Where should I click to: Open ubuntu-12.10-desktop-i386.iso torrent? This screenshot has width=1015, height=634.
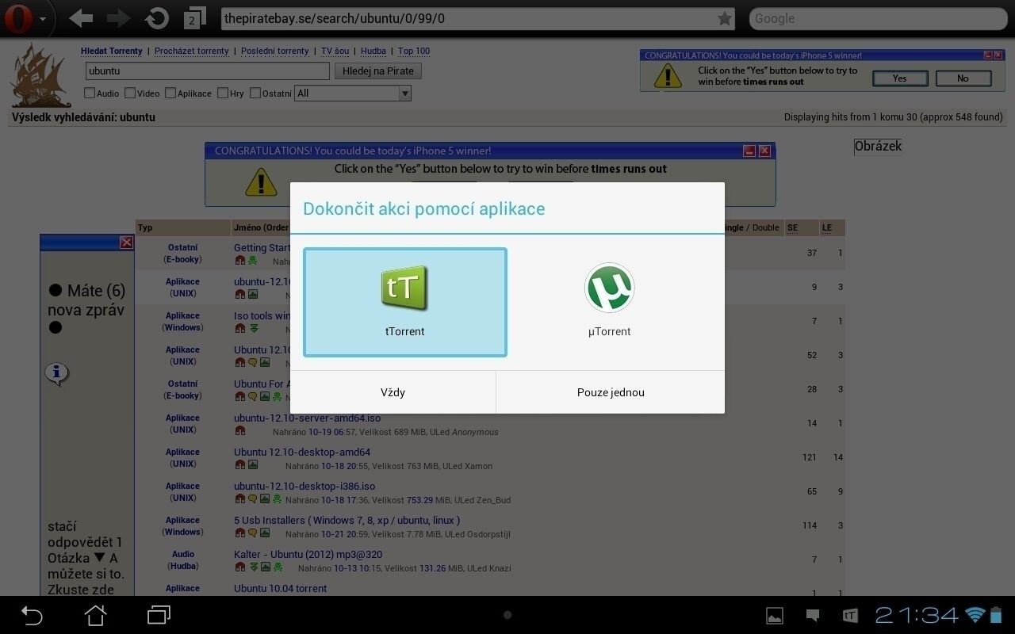coord(304,486)
